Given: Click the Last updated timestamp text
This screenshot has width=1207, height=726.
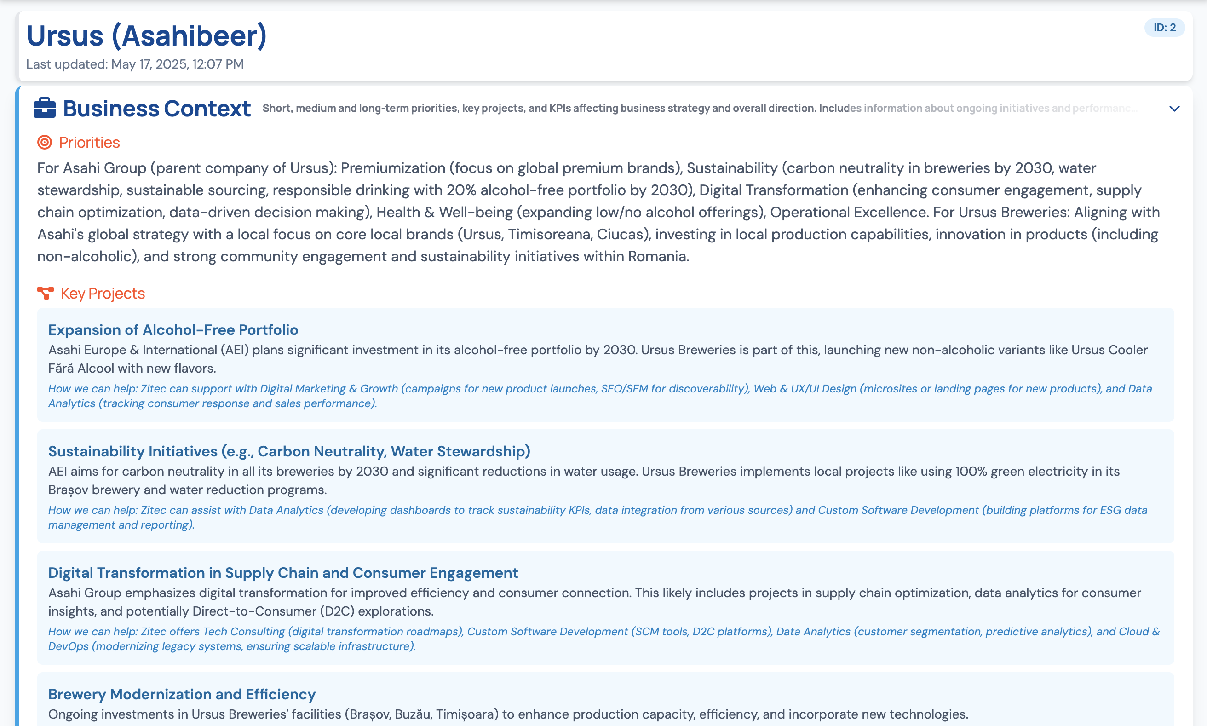Looking at the screenshot, I should click(x=135, y=64).
